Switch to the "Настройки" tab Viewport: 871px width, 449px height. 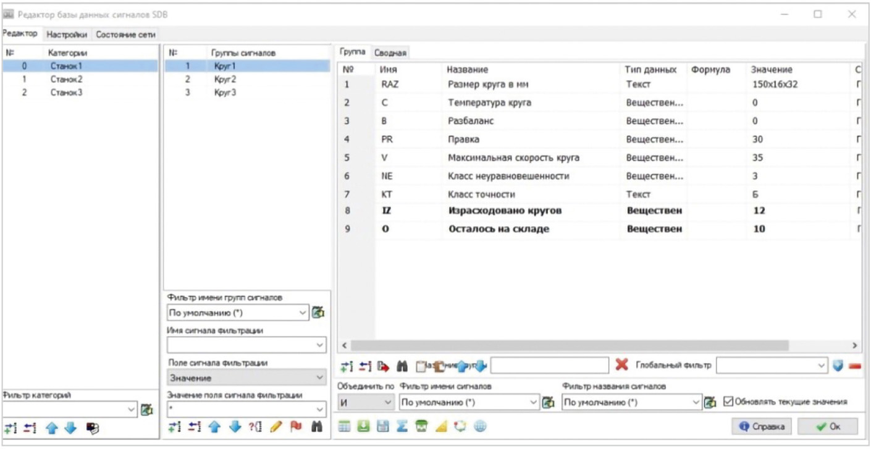click(x=67, y=35)
